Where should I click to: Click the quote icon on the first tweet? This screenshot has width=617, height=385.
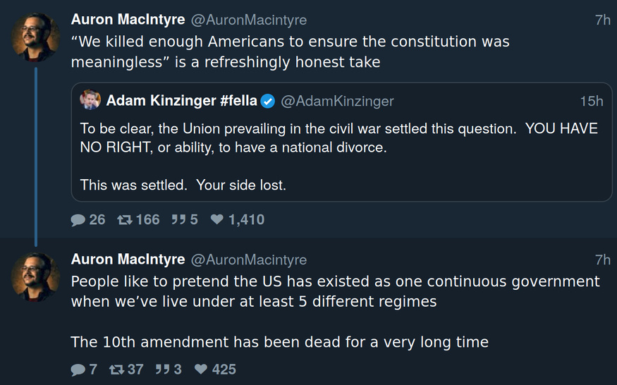point(178,220)
